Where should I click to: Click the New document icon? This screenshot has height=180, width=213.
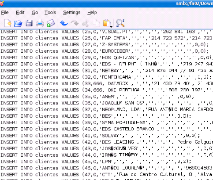7,23
